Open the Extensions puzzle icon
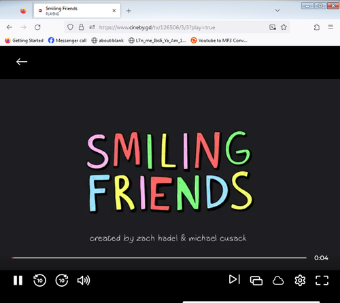Viewport: 340px width, 303px height. (317, 27)
